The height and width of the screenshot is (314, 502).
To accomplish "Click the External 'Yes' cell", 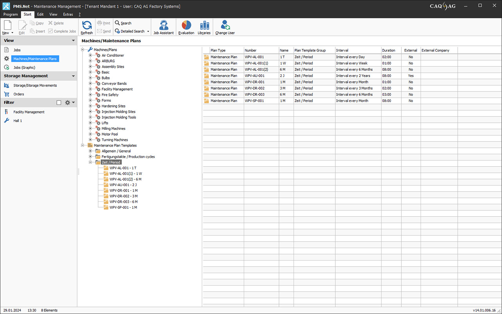I will (x=411, y=76).
